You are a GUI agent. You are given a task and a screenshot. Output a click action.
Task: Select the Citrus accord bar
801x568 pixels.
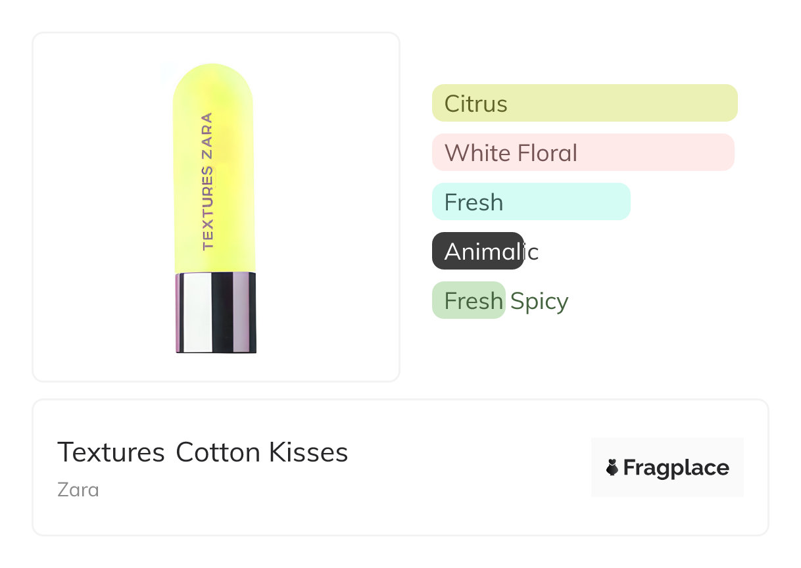tap(585, 103)
